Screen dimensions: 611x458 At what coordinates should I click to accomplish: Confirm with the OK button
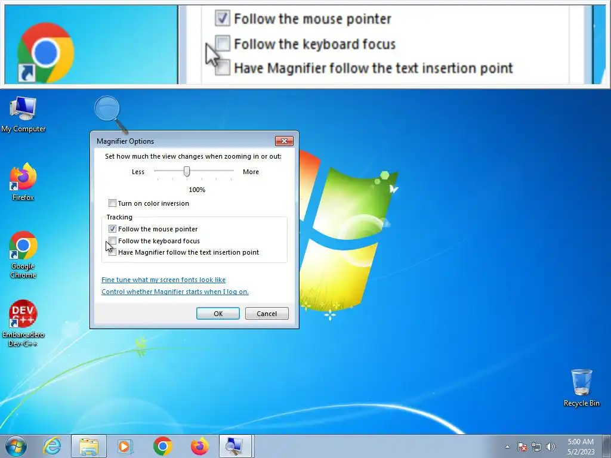pos(218,314)
